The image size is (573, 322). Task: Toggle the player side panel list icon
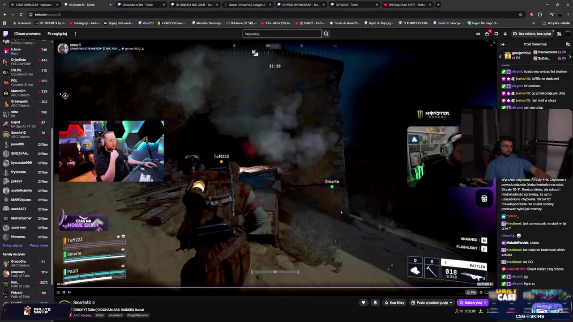tap(58, 292)
